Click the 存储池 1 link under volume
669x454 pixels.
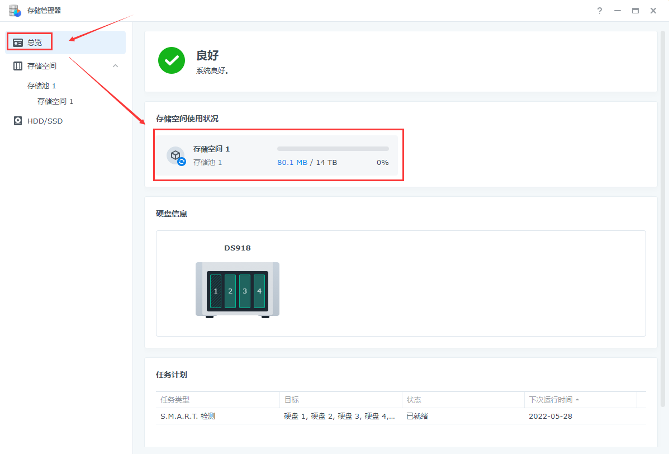coord(207,162)
